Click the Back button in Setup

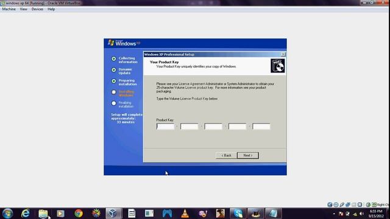tap(226, 156)
